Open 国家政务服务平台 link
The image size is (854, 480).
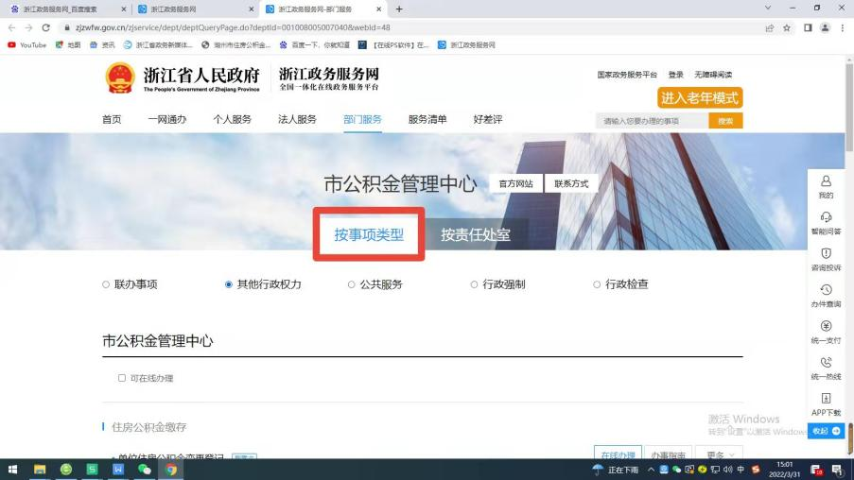(627, 75)
